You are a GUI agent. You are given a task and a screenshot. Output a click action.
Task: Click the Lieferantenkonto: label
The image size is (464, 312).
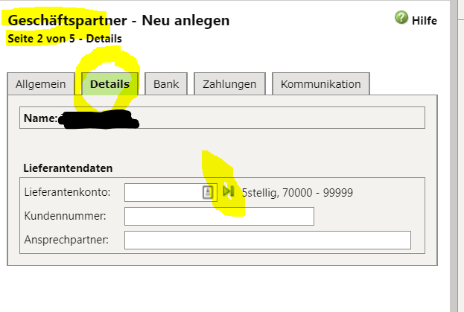pyautogui.click(x=67, y=192)
